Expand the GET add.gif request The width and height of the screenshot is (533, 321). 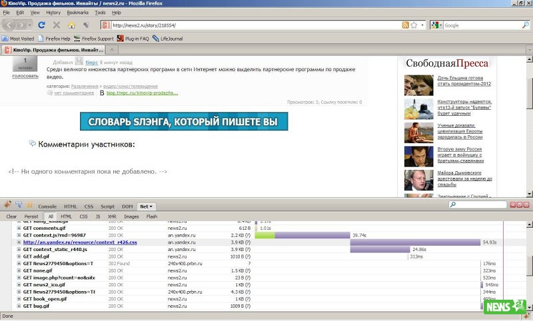click(x=19, y=256)
